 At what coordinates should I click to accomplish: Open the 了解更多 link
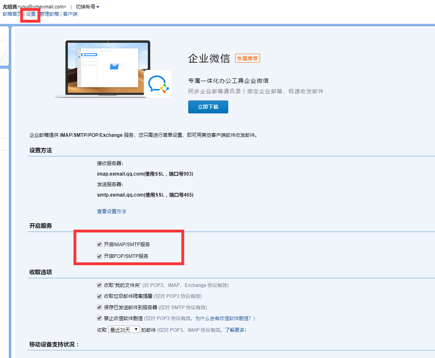234,330
